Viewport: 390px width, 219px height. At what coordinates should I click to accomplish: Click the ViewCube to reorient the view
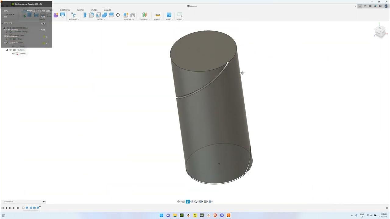click(380, 31)
